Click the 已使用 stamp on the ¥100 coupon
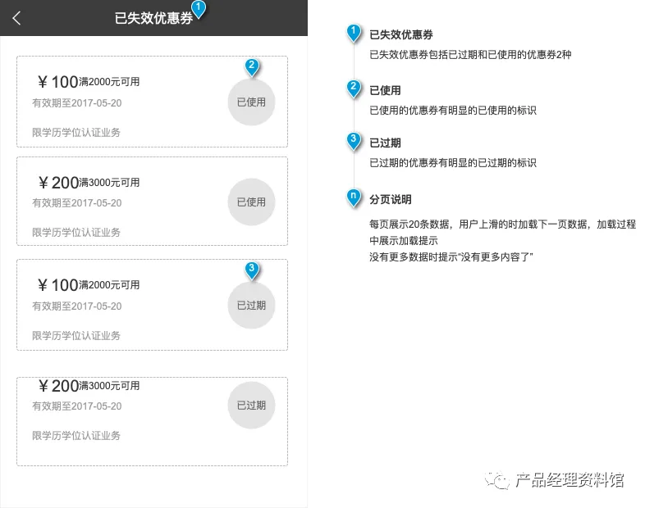This screenshot has height=508, width=645. tap(251, 102)
